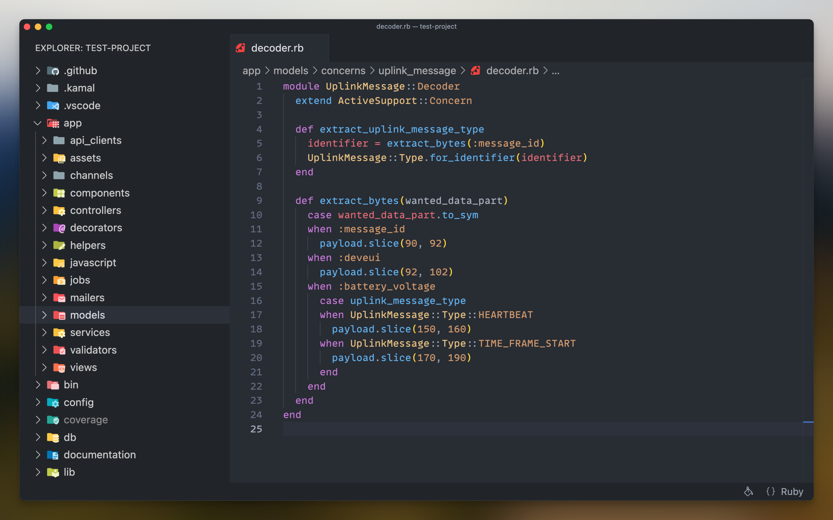The image size is (833, 520).
Task: Collapse the app folder chevron
Action: coord(38,123)
